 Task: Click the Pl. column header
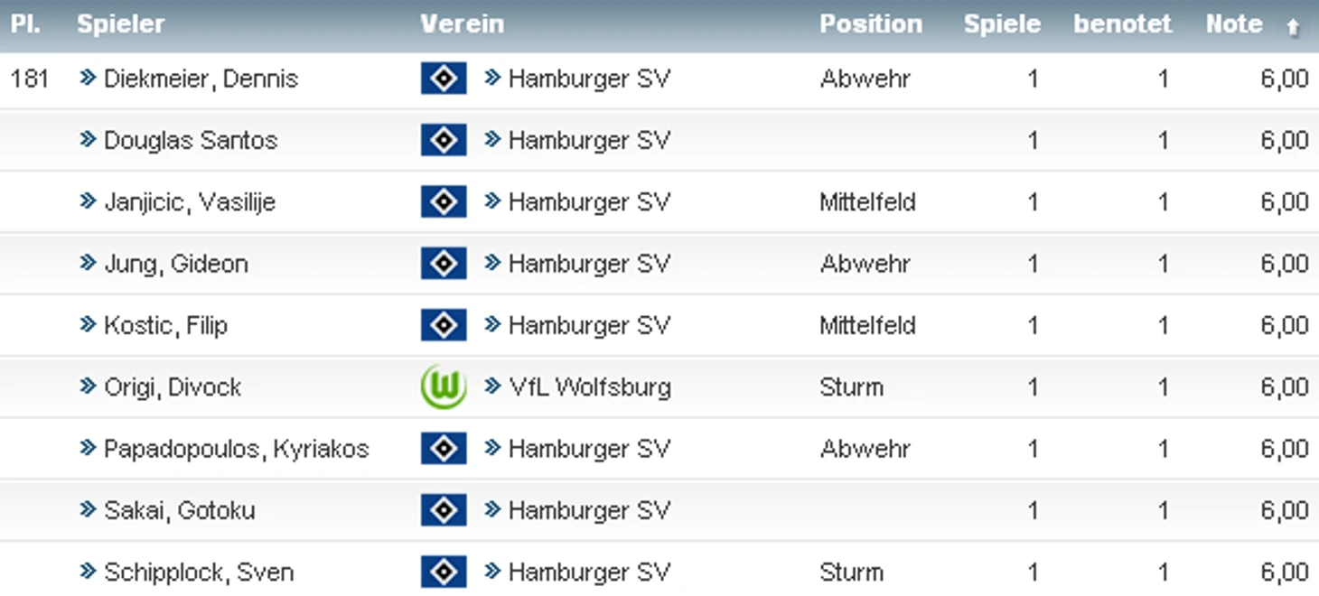pos(24,24)
